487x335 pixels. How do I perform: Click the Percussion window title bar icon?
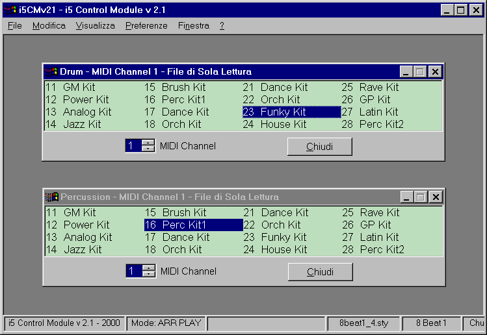[x=51, y=197]
